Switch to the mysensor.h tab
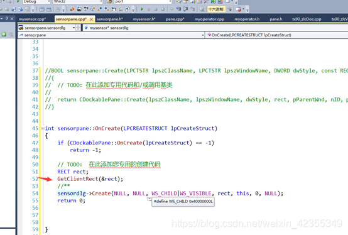This screenshot has height=235, width=348. pyautogui.click(x=144, y=19)
